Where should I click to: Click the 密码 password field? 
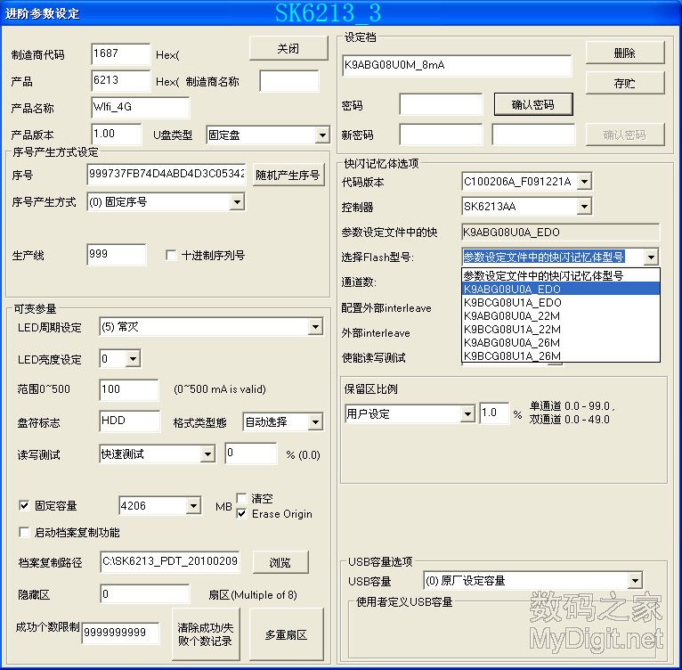[x=441, y=104]
